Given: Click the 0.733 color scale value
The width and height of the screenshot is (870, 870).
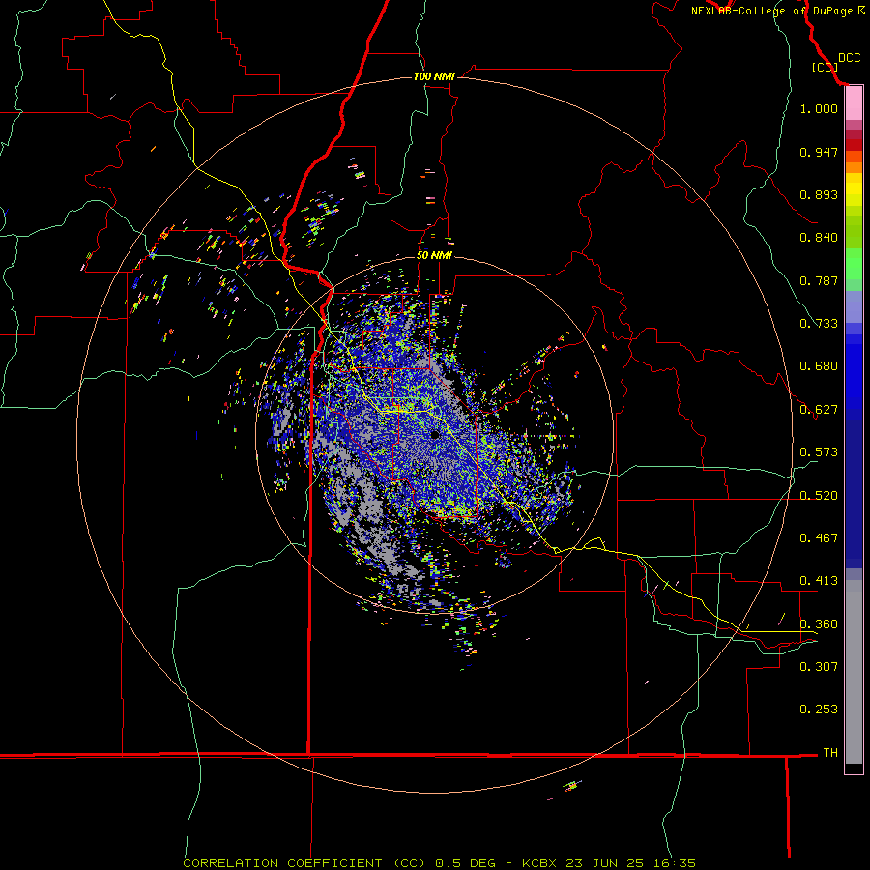Looking at the screenshot, I should [x=819, y=324].
